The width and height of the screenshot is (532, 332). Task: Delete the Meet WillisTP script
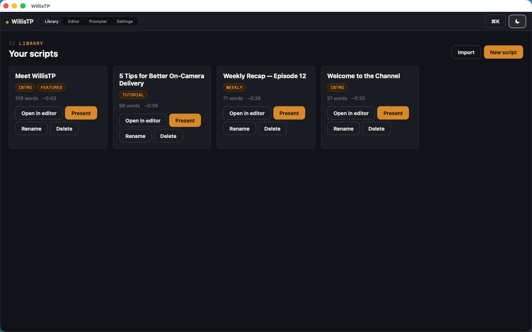[64, 128]
